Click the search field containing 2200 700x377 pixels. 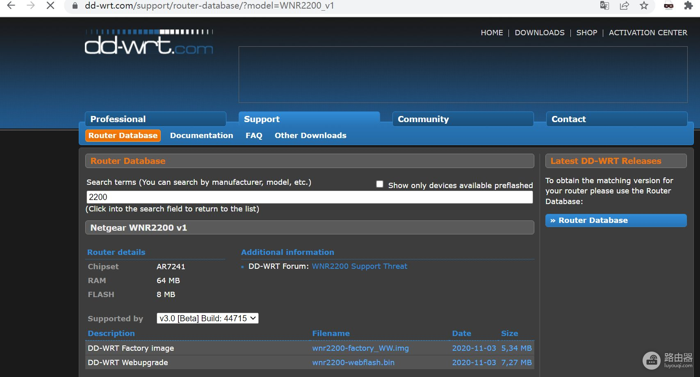pyautogui.click(x=310, y=197)
